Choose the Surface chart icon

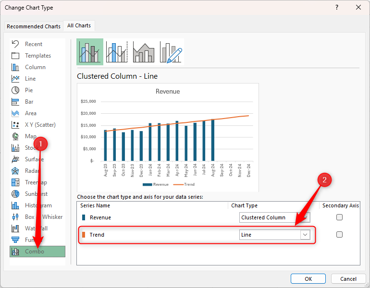(15, 159)
